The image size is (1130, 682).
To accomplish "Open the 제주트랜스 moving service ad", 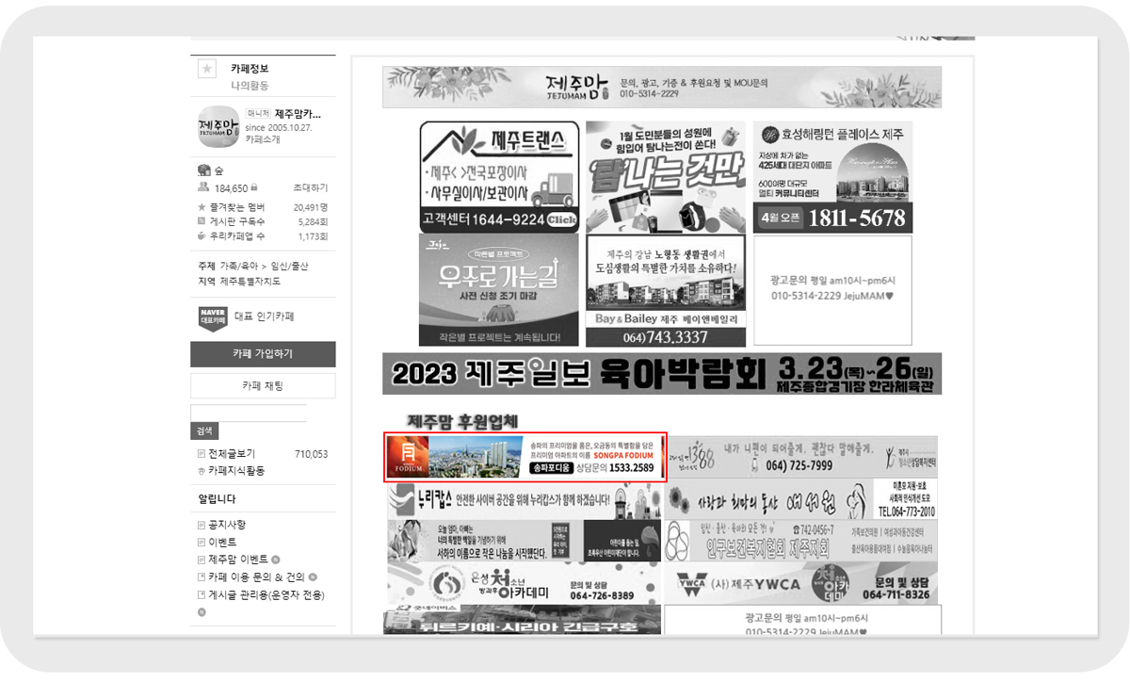I will [x=499, y=177].
